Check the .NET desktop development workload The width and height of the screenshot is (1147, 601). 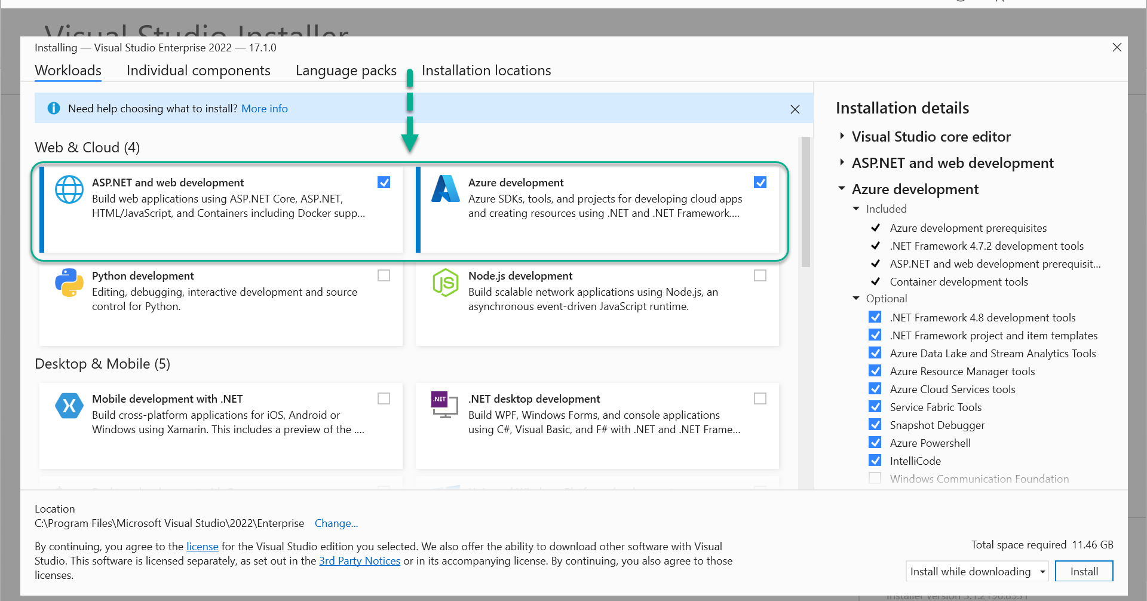(x=760, y=398)
